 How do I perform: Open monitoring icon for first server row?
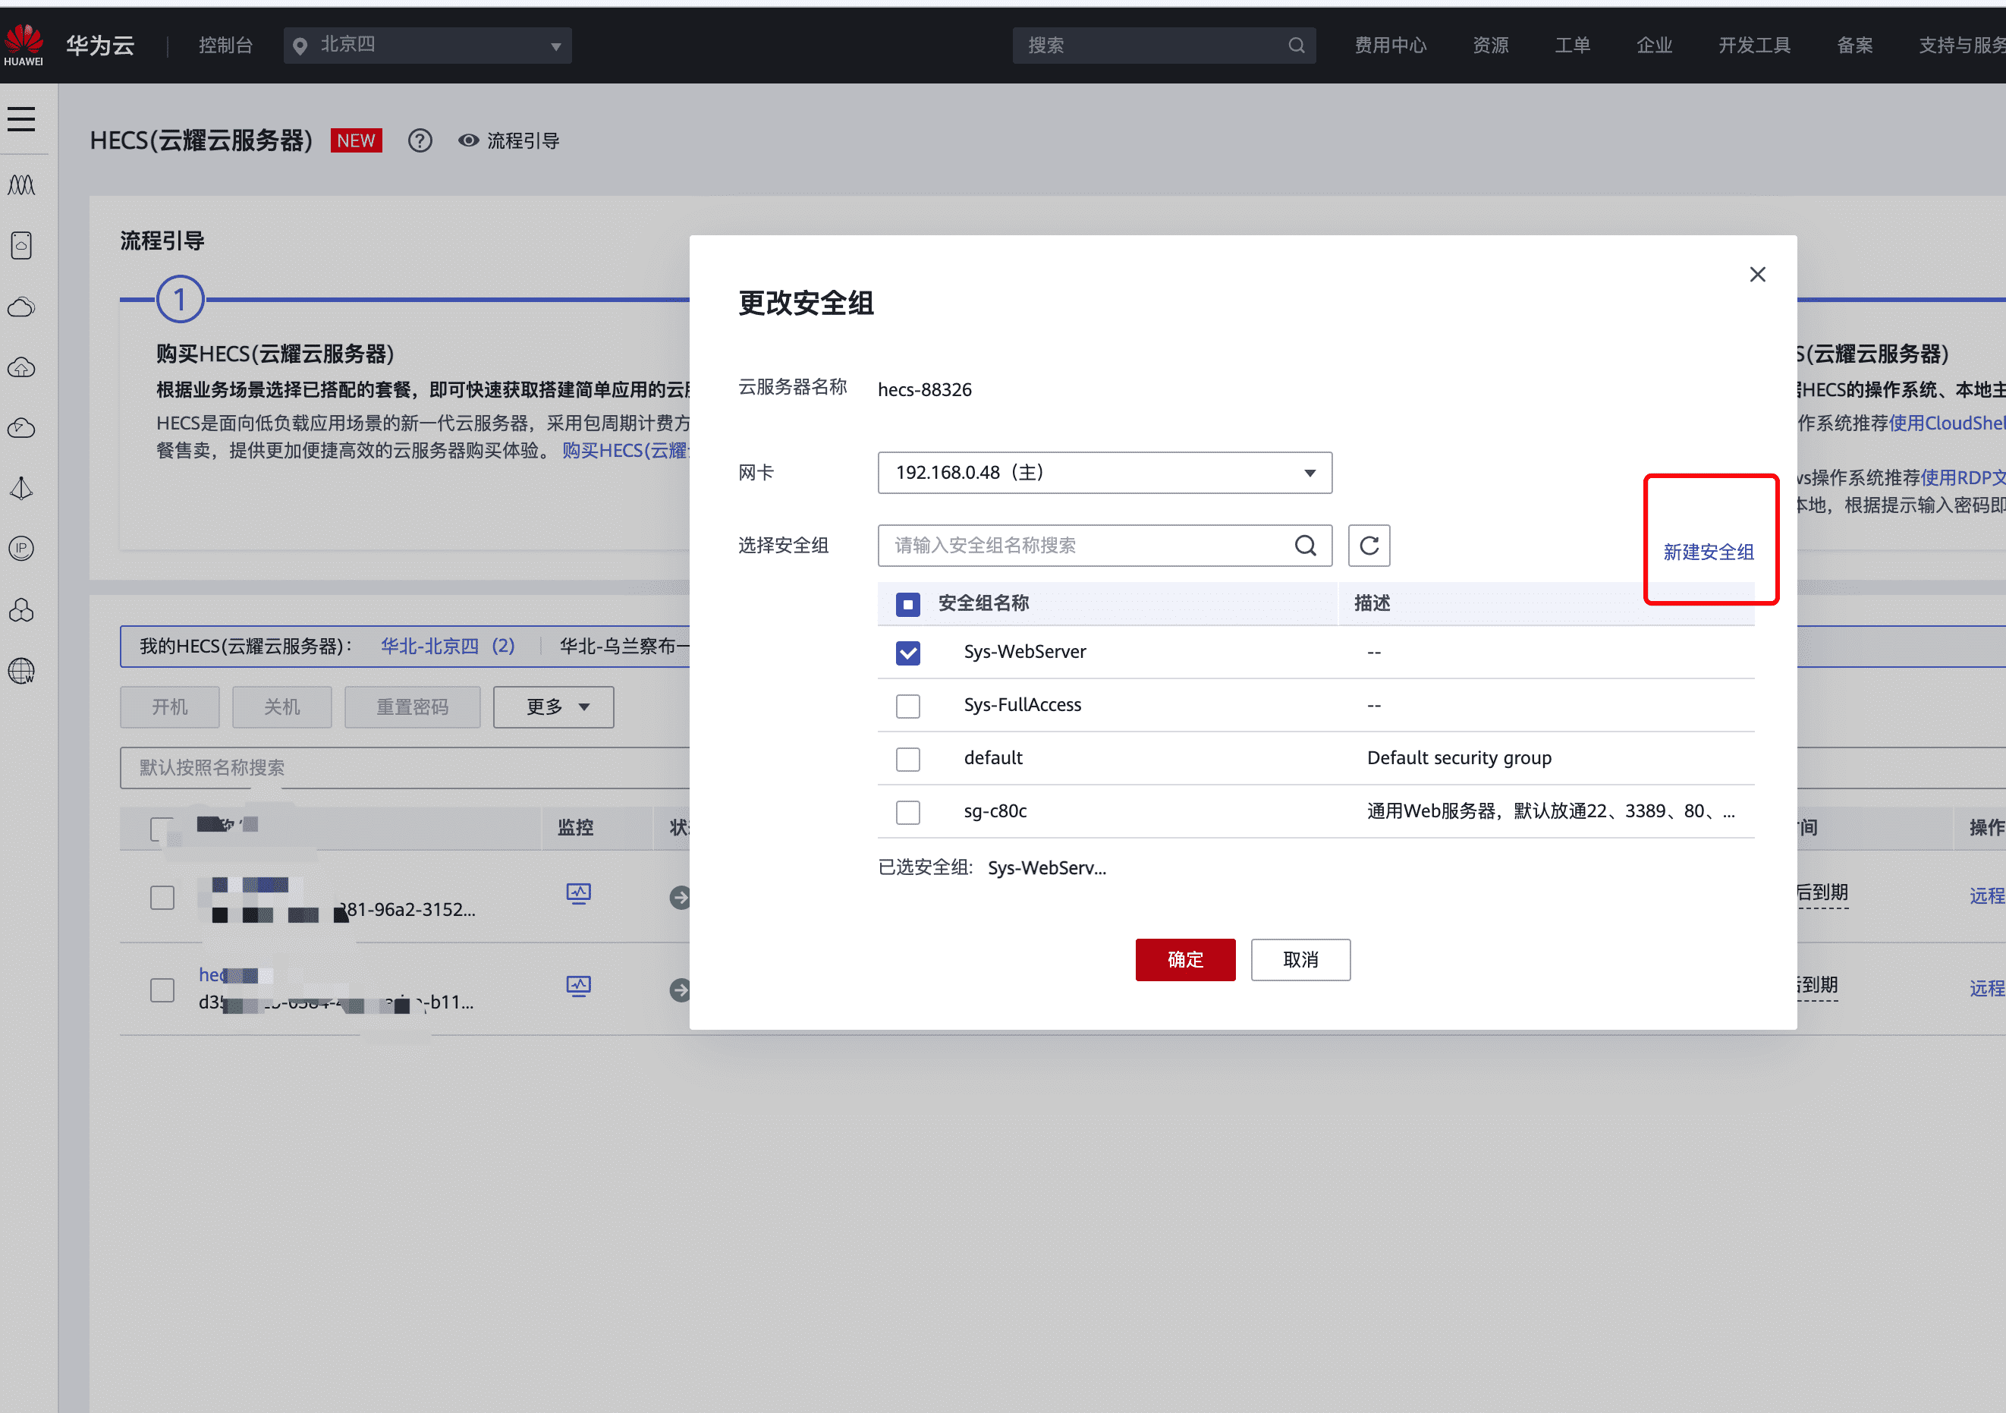578,893
